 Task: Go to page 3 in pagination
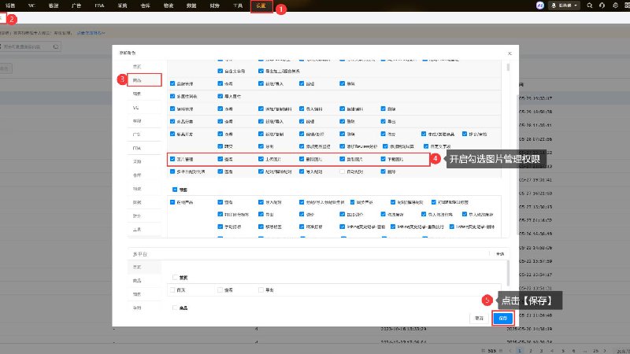[541, 351]
